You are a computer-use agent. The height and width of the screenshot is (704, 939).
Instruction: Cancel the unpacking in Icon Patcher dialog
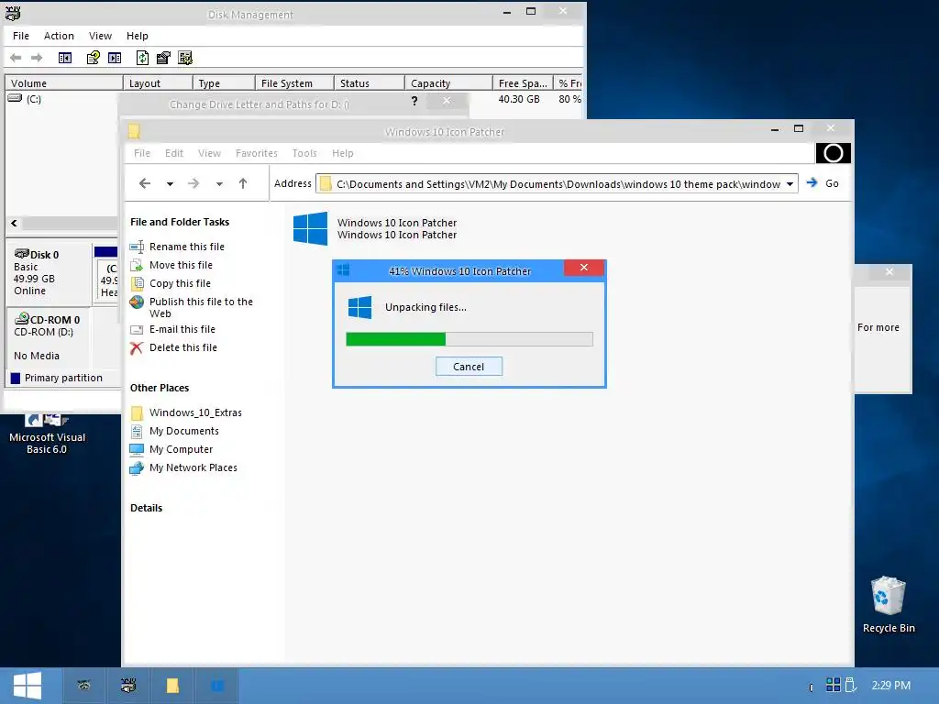pyautogui.click(x=469, y=367)
